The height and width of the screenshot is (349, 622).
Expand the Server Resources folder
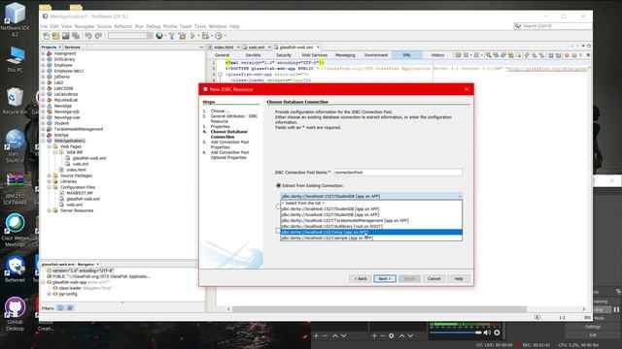click(x=50, y=210)
